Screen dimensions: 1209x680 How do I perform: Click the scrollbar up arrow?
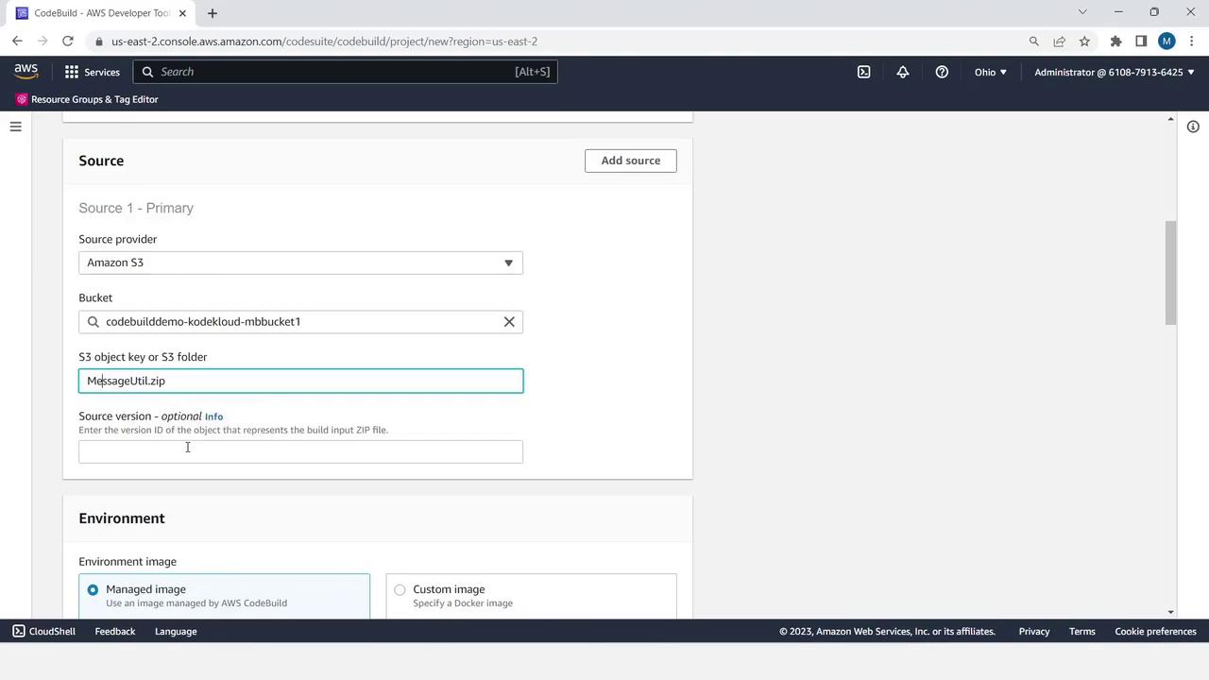tap(1171, 119)
